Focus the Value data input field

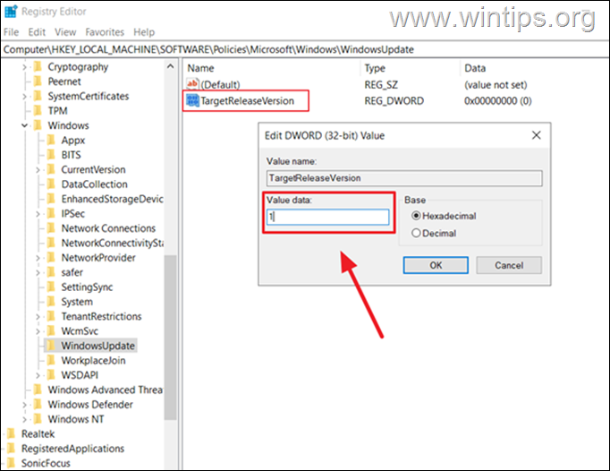[327, 217]
